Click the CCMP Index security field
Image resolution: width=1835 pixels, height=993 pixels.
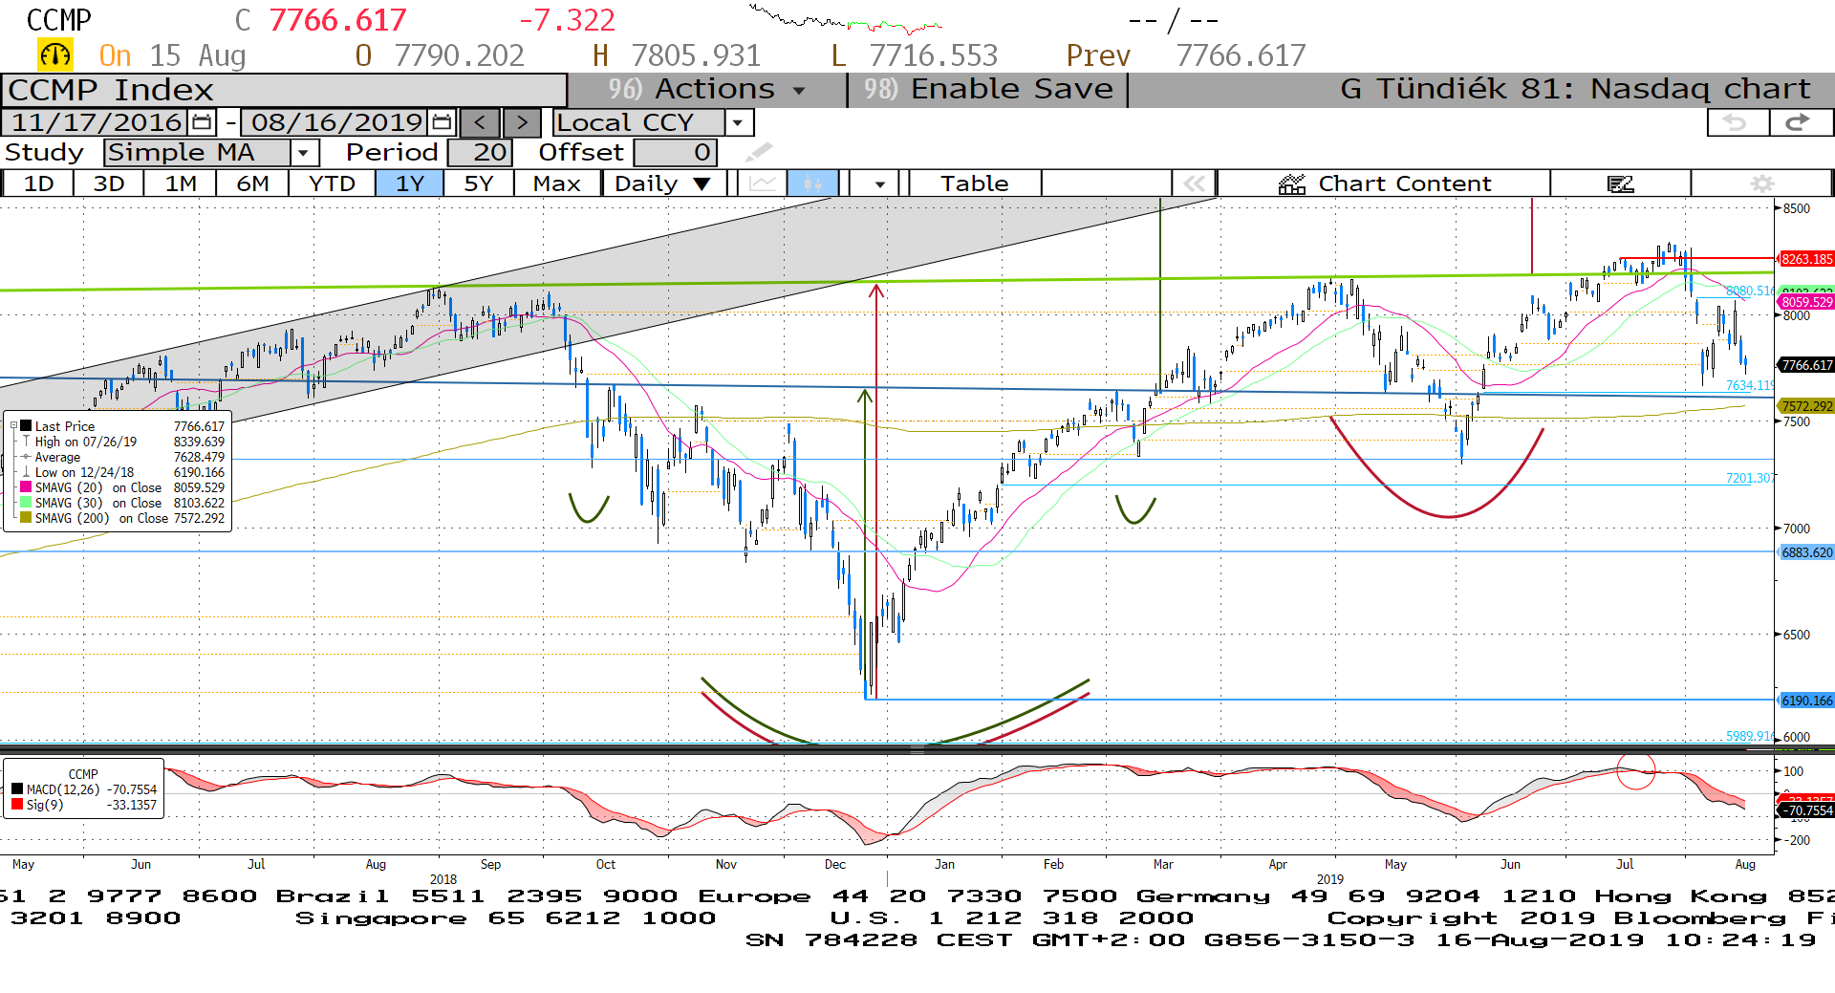[x=285, y=90]
